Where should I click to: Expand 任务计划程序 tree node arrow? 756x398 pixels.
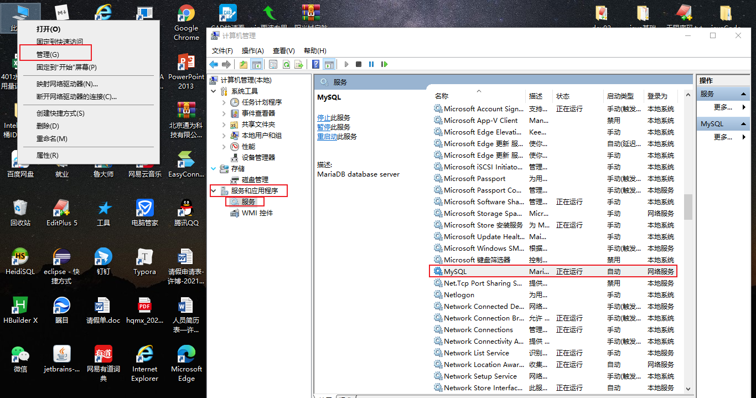coord(224,102)
